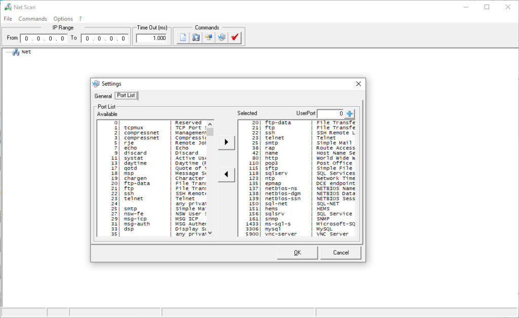This screenshot has height=318, width=519.
Task: Open the Commands menu
Action: tap(33, 19)
